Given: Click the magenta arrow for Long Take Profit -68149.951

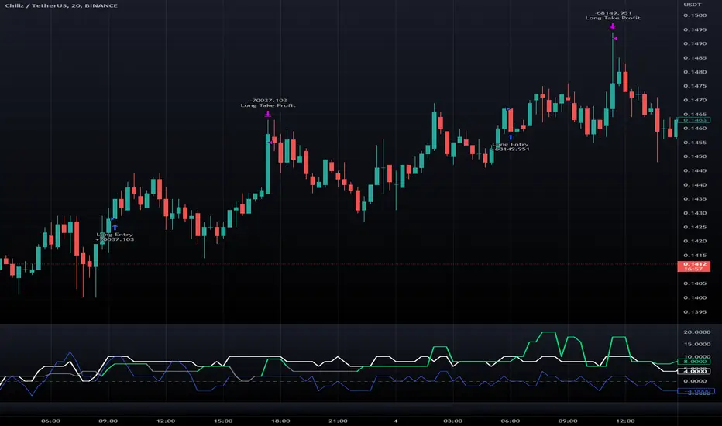Looking at the screenshot, I should pyautogui.click(x=613, y=26).
